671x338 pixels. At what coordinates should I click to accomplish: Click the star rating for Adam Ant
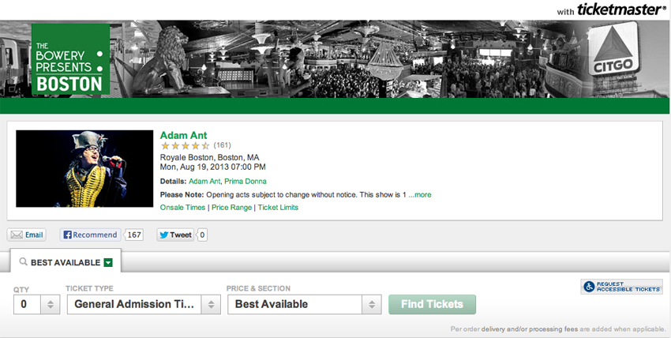point(185,145)
